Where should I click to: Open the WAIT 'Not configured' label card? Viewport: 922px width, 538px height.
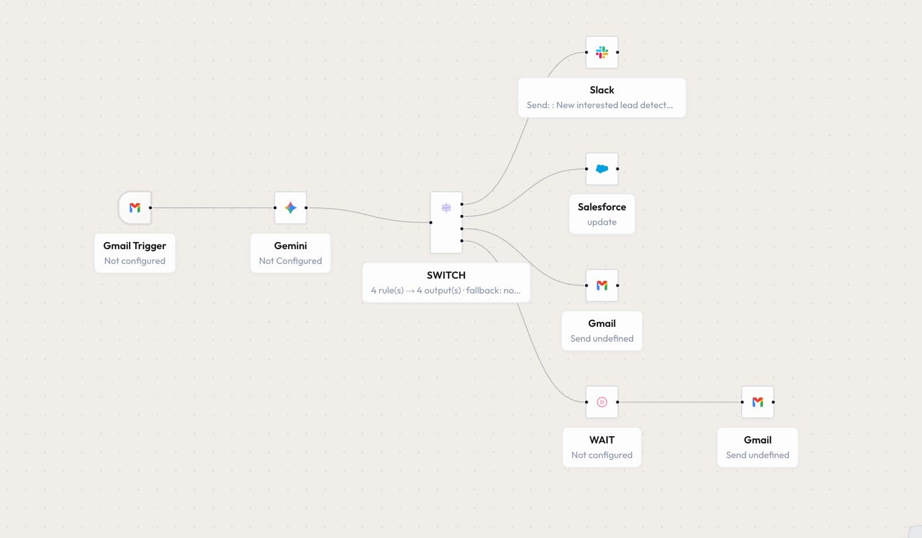pyautogui.click(x=602, y=447)
